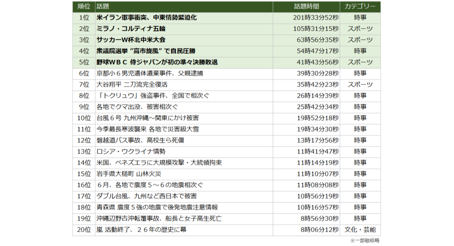Click time value 25時42分34秒
This screenshot has height=246, width=454.
[318, 107]
